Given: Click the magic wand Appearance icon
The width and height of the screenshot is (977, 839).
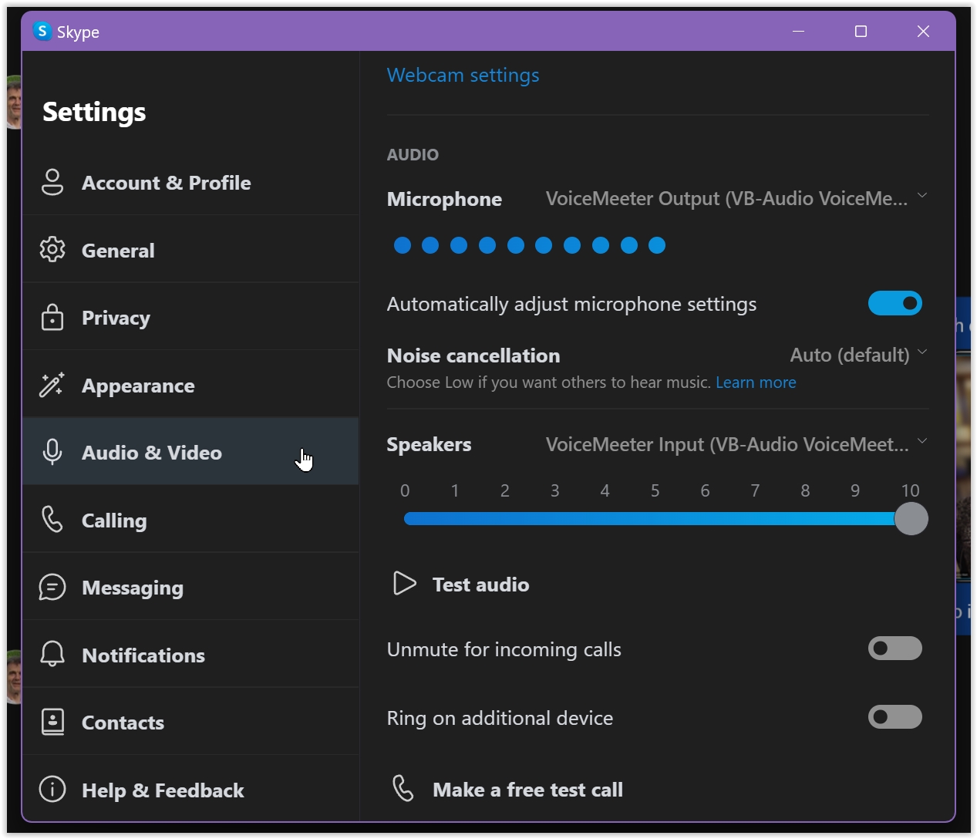Looking at the screenshot, I should pos(52,385).
